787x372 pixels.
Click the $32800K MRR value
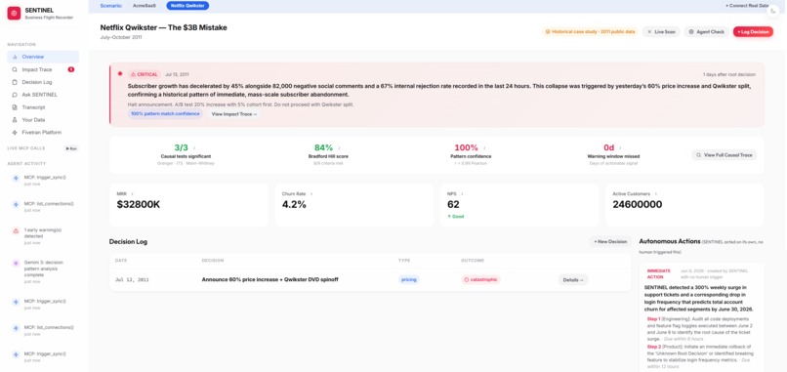coord(139,204)
